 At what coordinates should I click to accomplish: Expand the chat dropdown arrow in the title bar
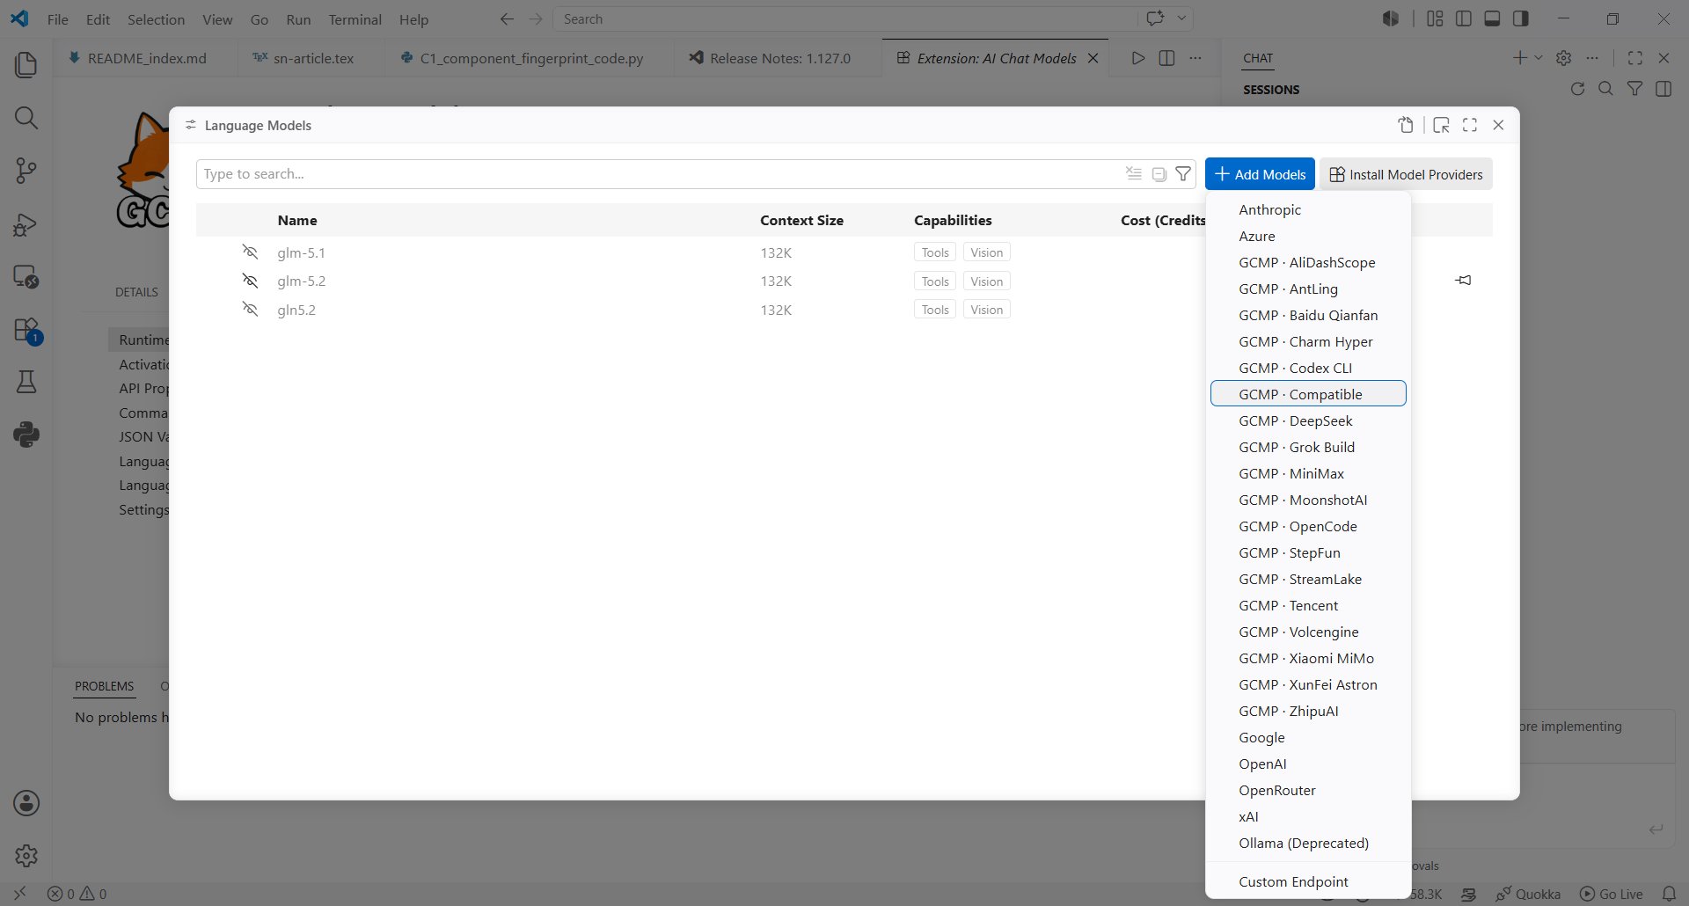[1181, 18]
